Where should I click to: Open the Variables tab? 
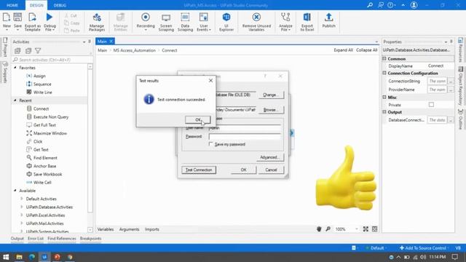pyautogui.click(x=106, y=229)
